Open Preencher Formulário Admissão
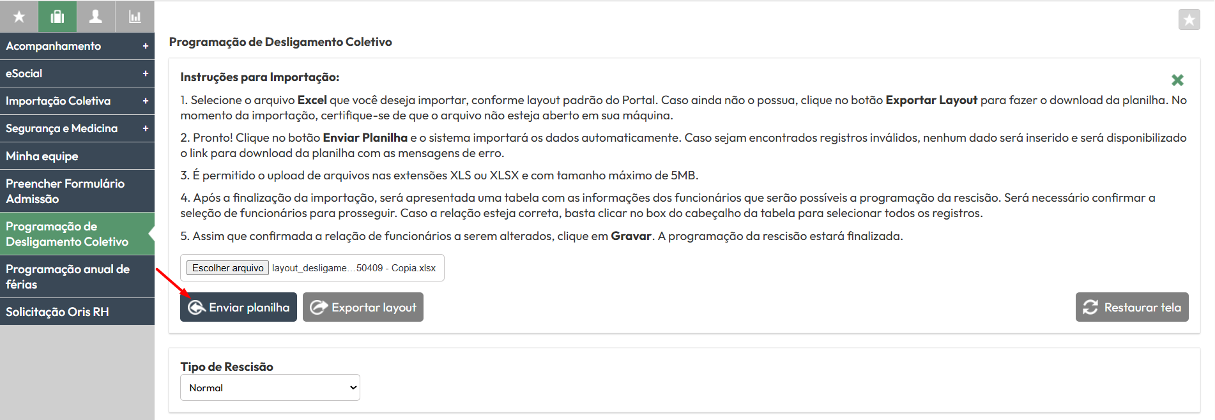This screenshot has height=420, width=1215. 77,191
